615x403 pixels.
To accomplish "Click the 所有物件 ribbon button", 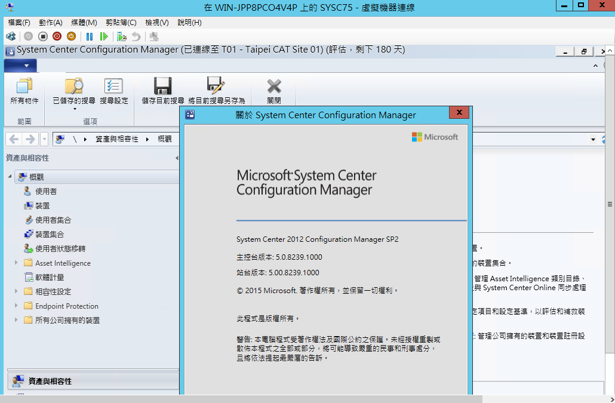I will coord(24,91).
